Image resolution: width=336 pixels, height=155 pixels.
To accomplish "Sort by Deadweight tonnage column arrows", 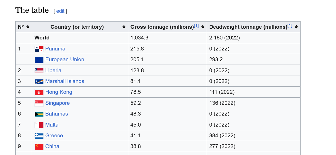I will pos(296,27).
